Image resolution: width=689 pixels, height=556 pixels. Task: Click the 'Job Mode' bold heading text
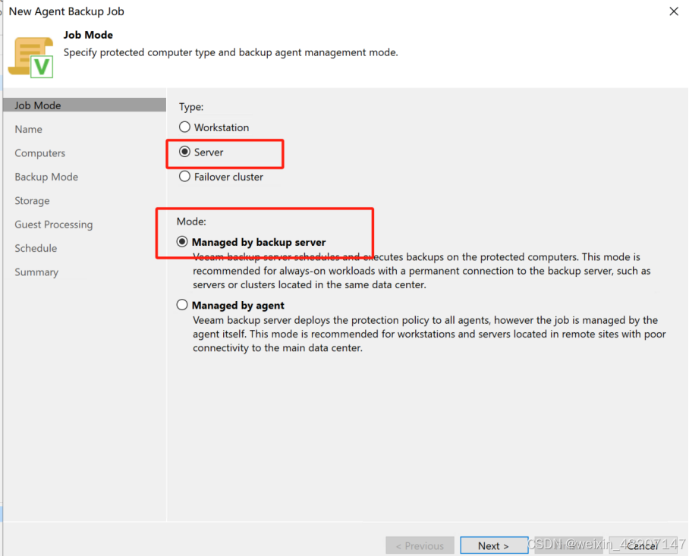coord(88,35)
